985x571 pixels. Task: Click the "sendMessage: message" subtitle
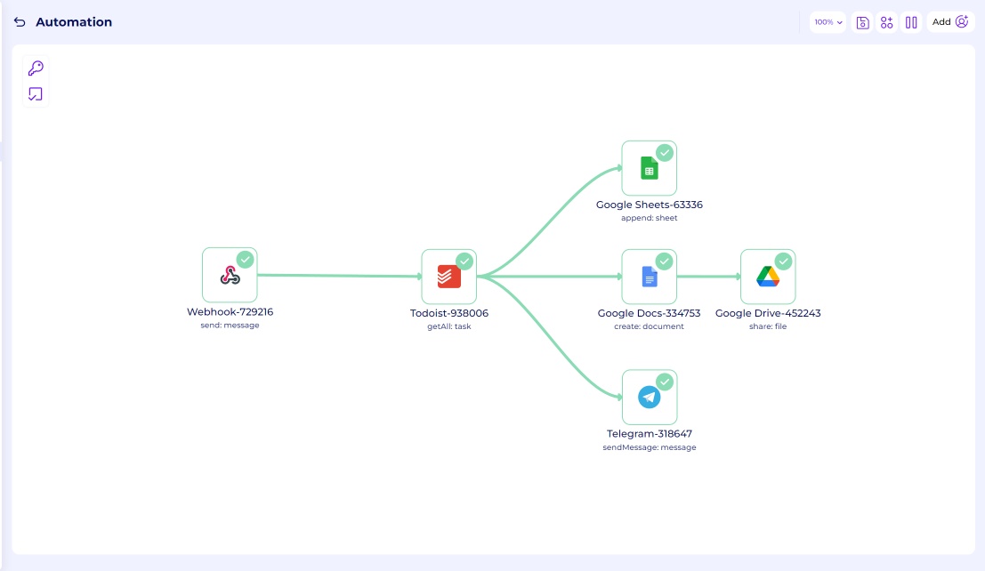[x=650, y=447]
